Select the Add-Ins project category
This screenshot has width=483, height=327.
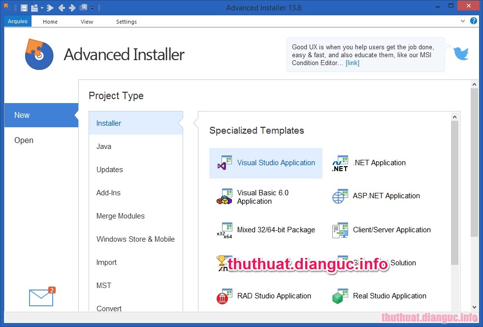135,192
